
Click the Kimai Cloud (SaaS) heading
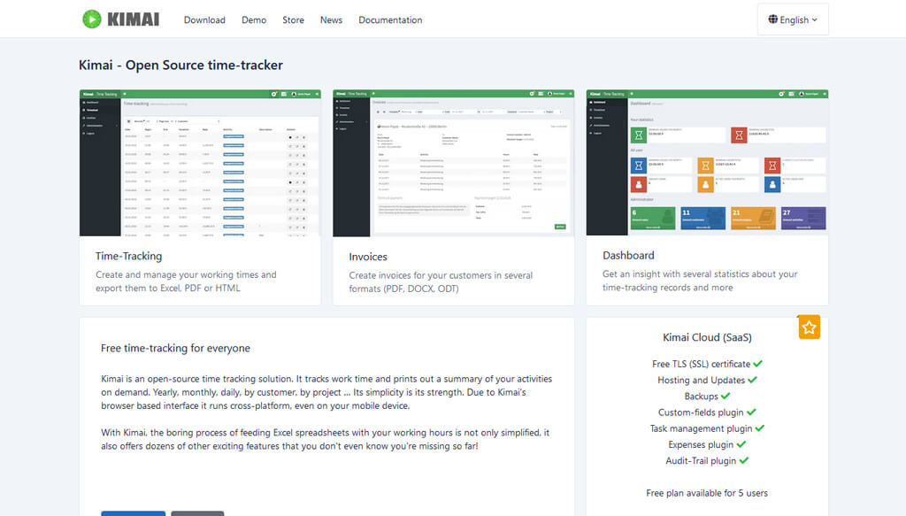coord(707,337)
